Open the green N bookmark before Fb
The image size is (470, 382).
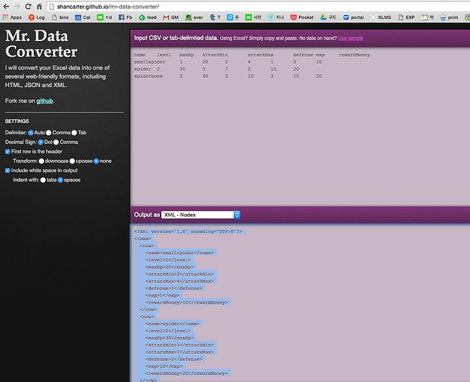pyautogui.click(x=104, y=18)
